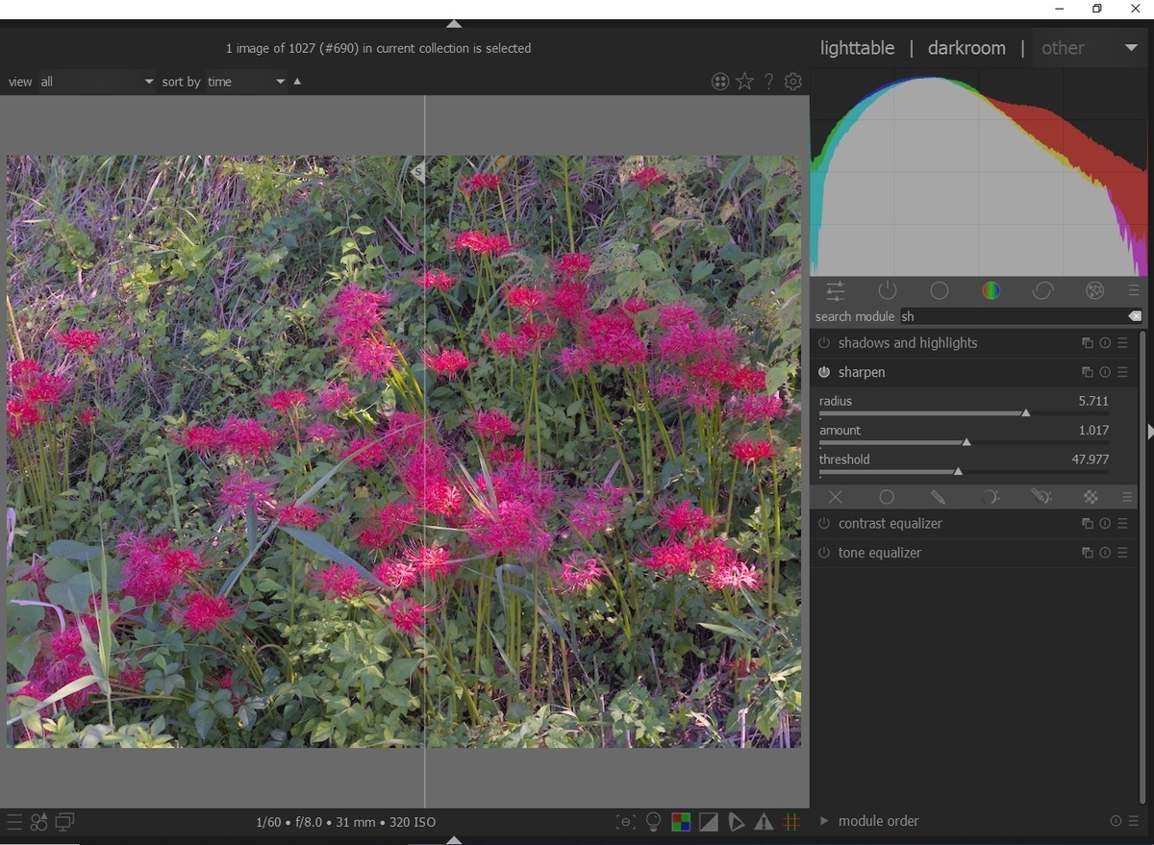Screen dimensions: 1154x845
Task: Open the quick presets menu at the bottom left
Action: (x=13, y=822)
